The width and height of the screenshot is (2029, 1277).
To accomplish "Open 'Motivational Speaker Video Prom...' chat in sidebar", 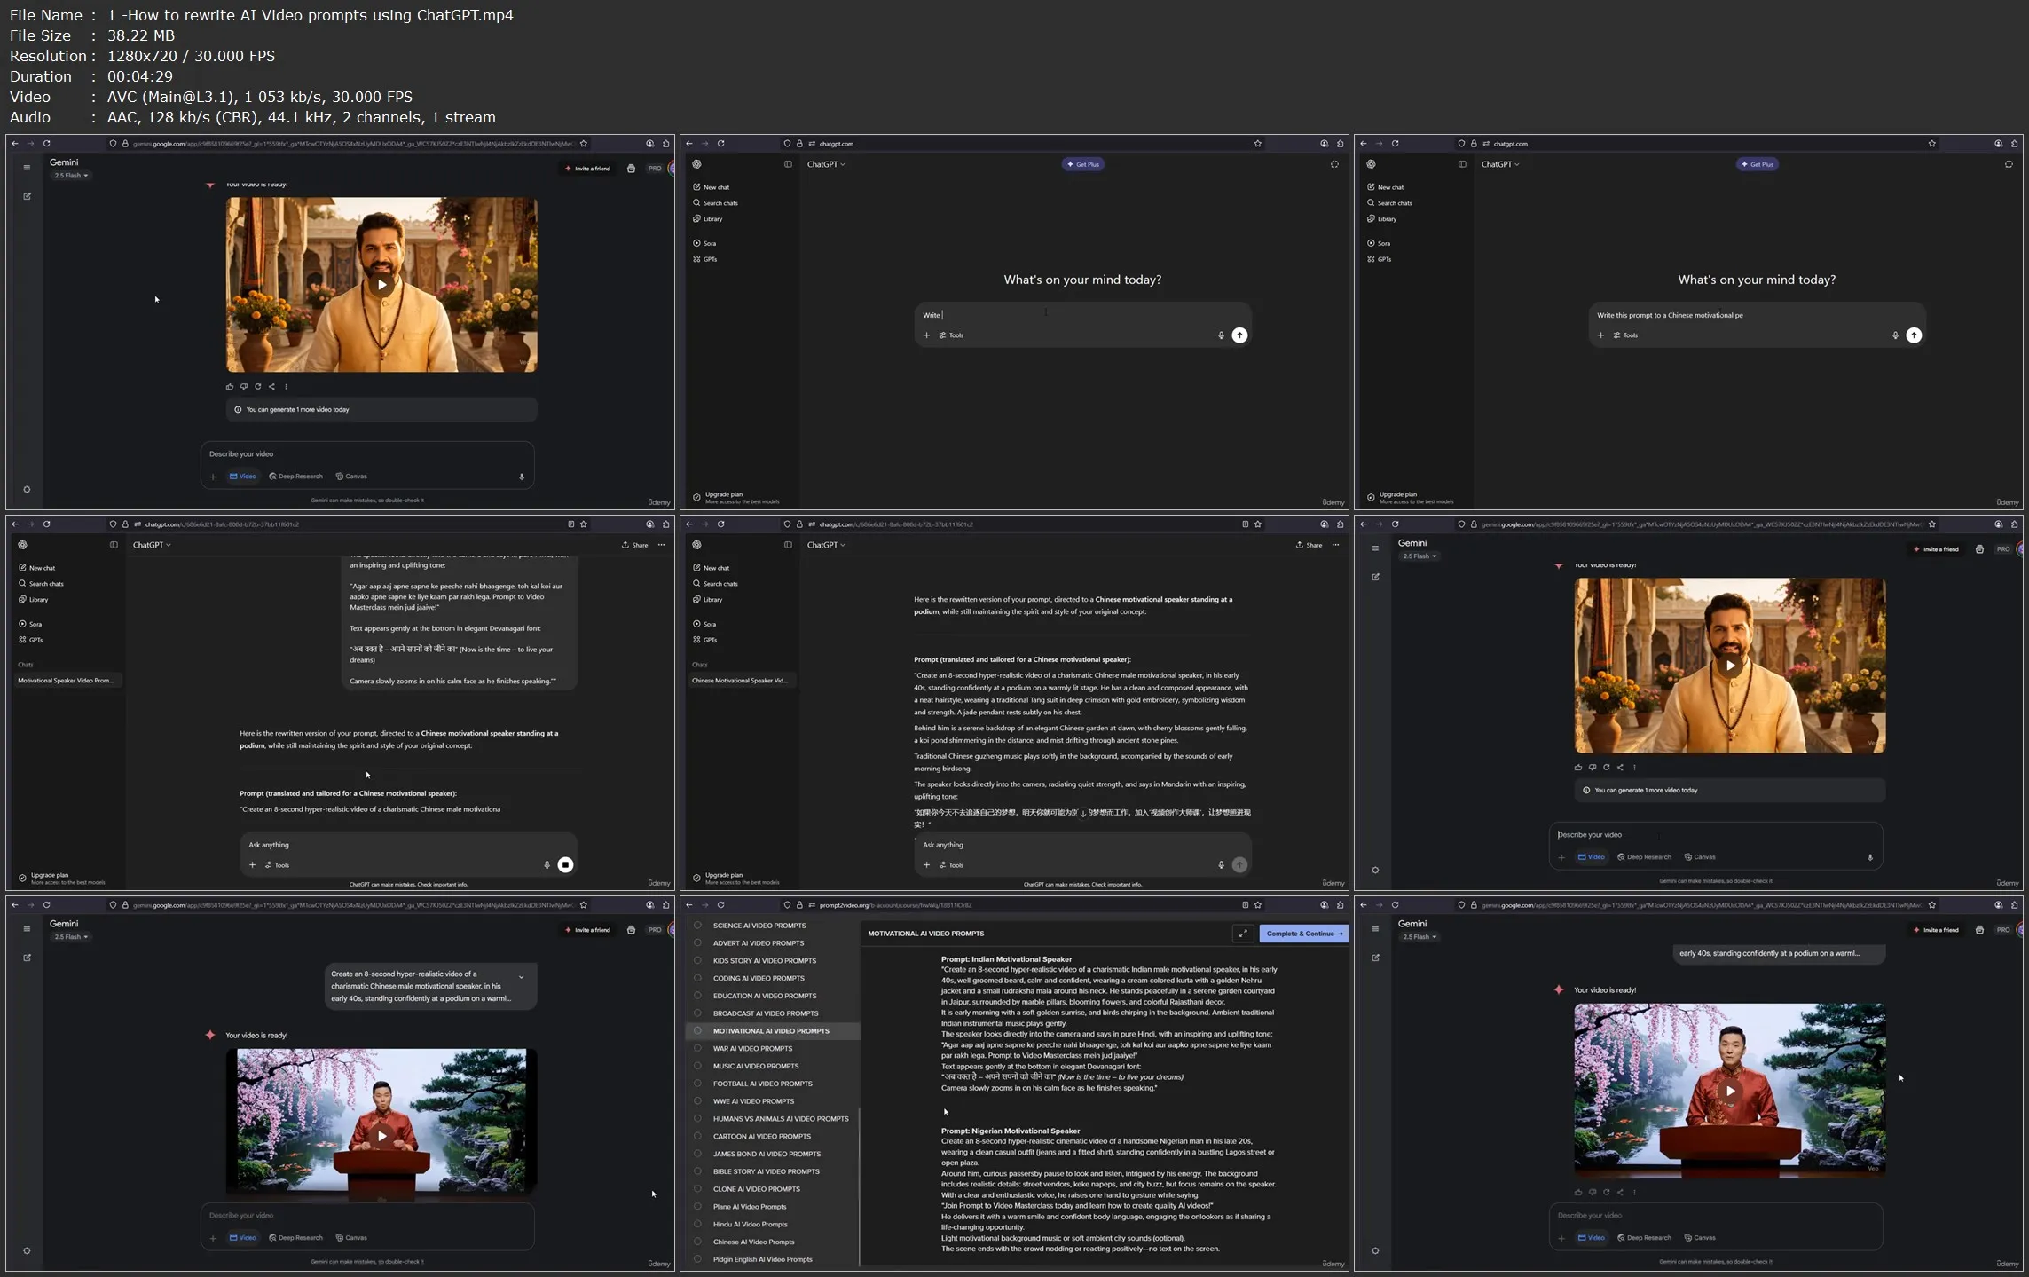I will pos(66,681).
